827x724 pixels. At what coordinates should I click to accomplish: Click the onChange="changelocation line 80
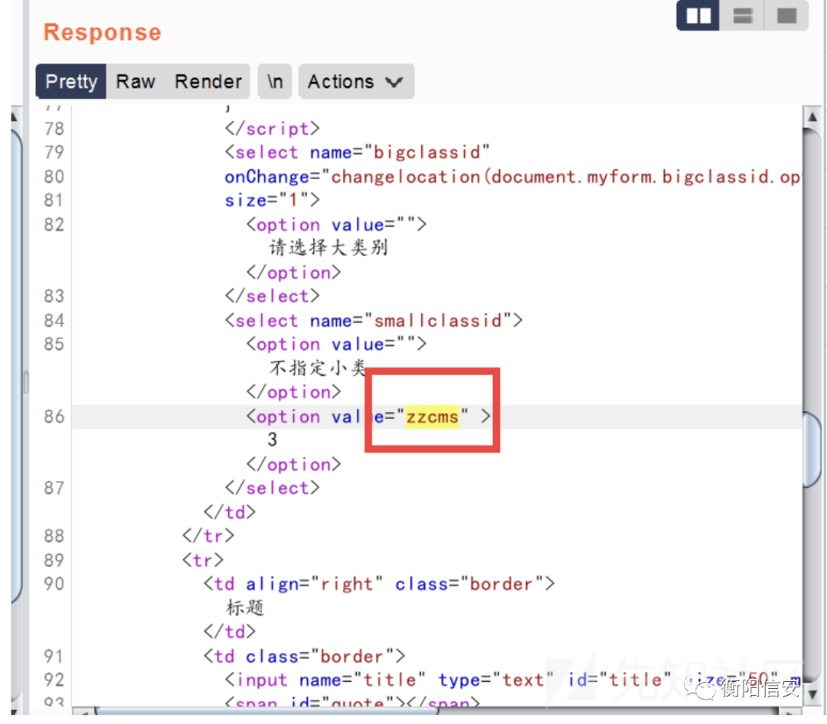[x=512, y=177]
